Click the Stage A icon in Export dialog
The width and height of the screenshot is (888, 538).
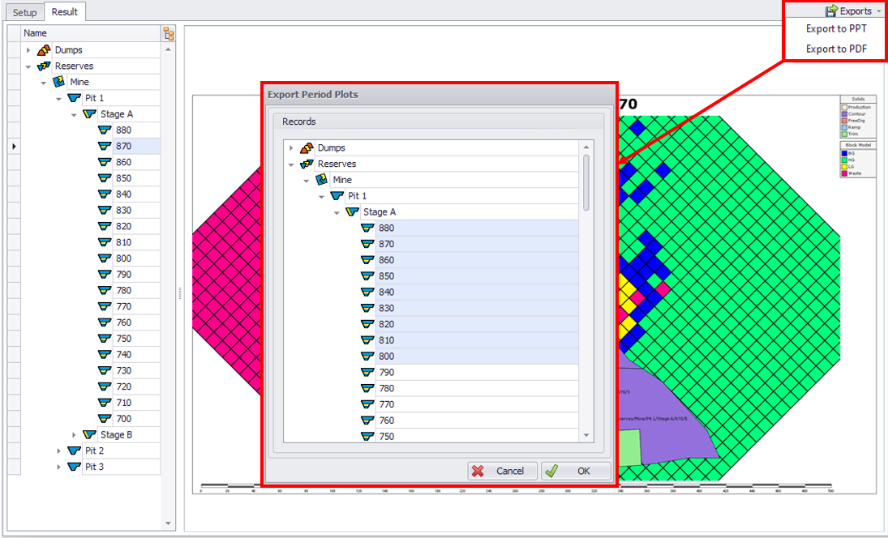352,212
